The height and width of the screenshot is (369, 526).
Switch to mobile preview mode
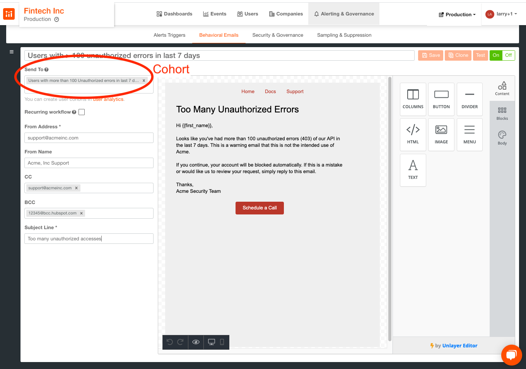pos(222,342)
